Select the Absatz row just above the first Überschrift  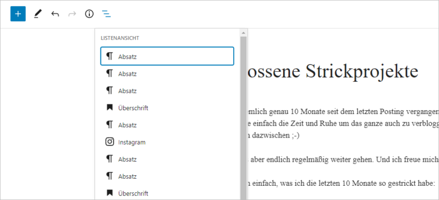click(x=167, y=91)
